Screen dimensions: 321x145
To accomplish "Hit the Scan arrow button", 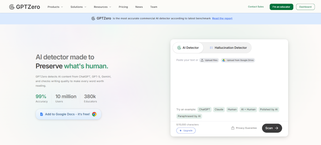I will point(272,128).
